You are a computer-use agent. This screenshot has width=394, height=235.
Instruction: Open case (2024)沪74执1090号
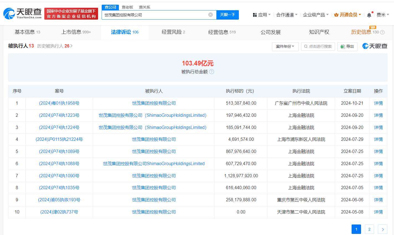click(x=59, y=176)
